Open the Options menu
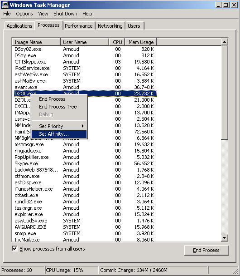 (x=24, y=14)
